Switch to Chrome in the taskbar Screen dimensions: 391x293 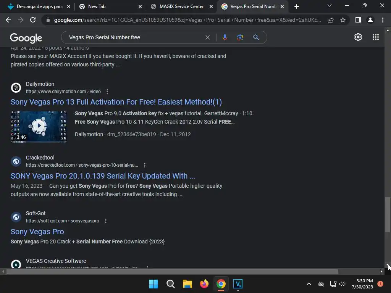coord(221,284)
